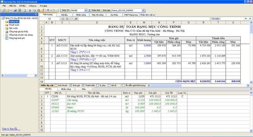Click the Save icon in the toolbar
This screenshot has width=253, height=137.
(x=15, y=10)
